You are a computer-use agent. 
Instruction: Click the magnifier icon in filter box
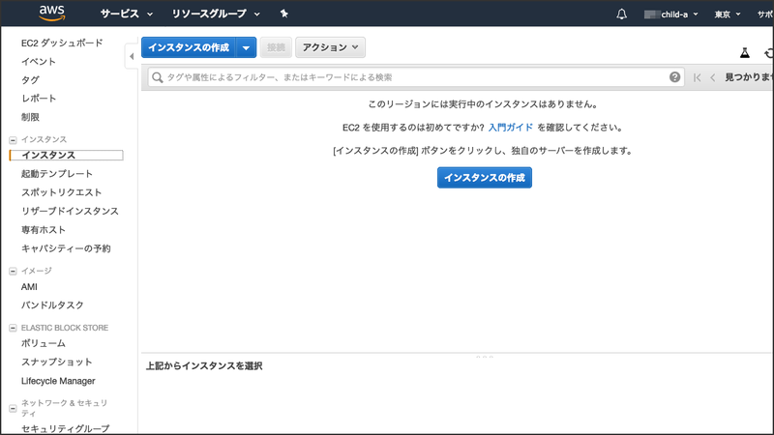pyautogui.click(x=158, y=77)
